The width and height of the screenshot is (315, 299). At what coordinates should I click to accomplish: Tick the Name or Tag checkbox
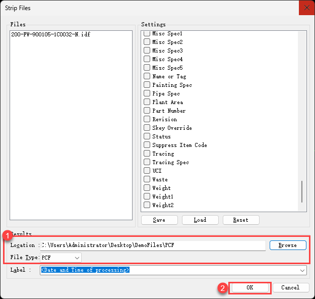147,76
